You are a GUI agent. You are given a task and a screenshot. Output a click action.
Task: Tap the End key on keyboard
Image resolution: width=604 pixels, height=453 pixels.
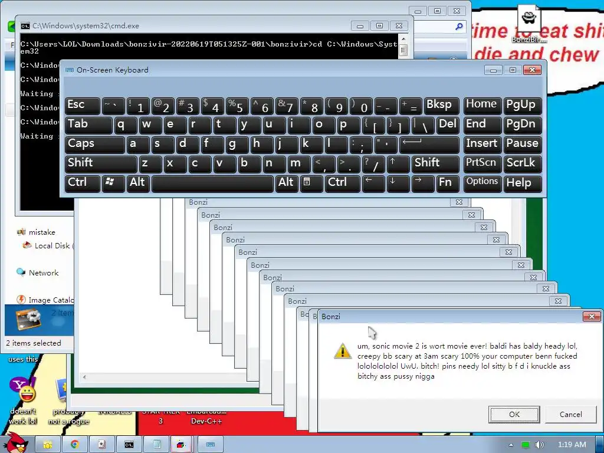tap(482, 125)
